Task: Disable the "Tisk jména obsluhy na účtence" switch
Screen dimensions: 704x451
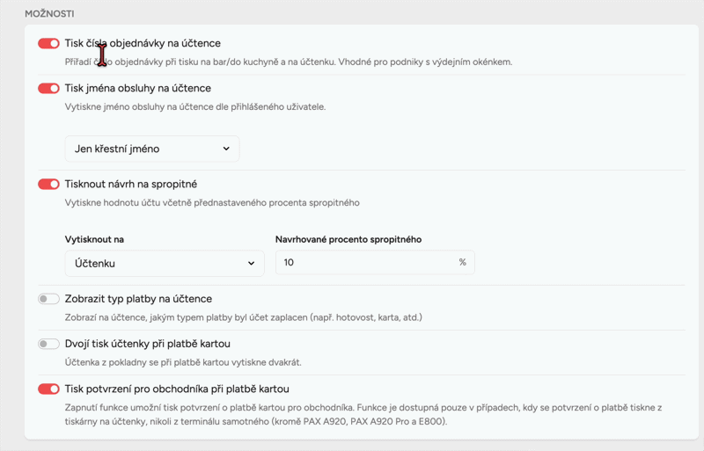Action: pyautogui.click(x=48, y=88)
